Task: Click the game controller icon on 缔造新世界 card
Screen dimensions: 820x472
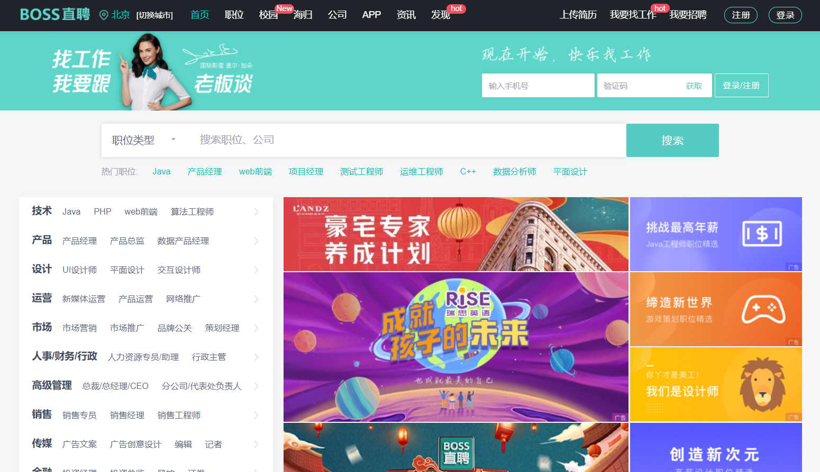Action: (763, 309)
